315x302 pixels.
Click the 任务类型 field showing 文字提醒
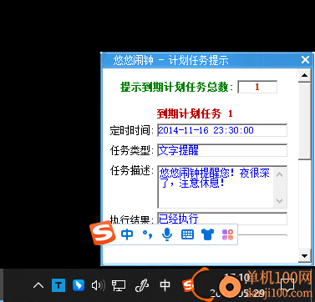(222, 150)
